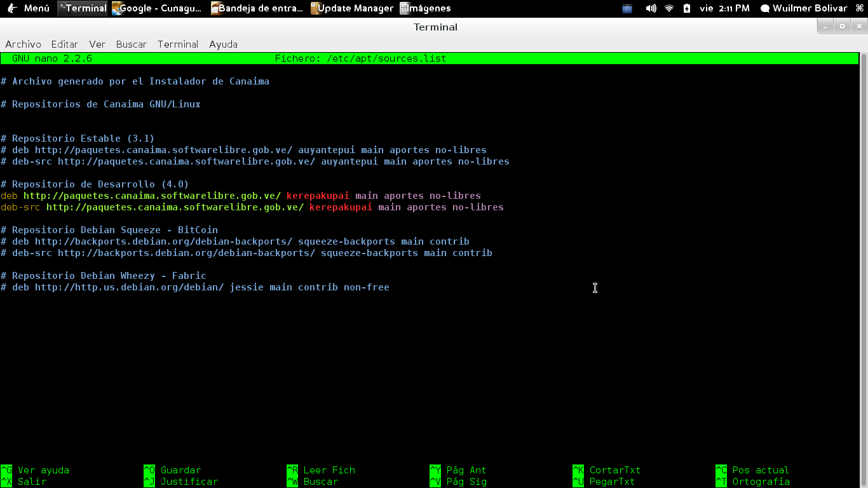Click '^X Salir' nano shortcut

click(x=24, y=482)
